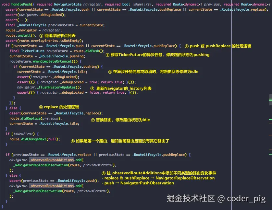
Task: Click the route.didReplace(previous) call
Action: pos(36,119)
